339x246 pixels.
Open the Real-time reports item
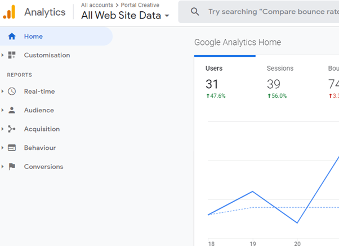point(39,91)
